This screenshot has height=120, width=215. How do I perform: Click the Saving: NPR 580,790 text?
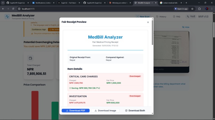(x=85, y=88)
